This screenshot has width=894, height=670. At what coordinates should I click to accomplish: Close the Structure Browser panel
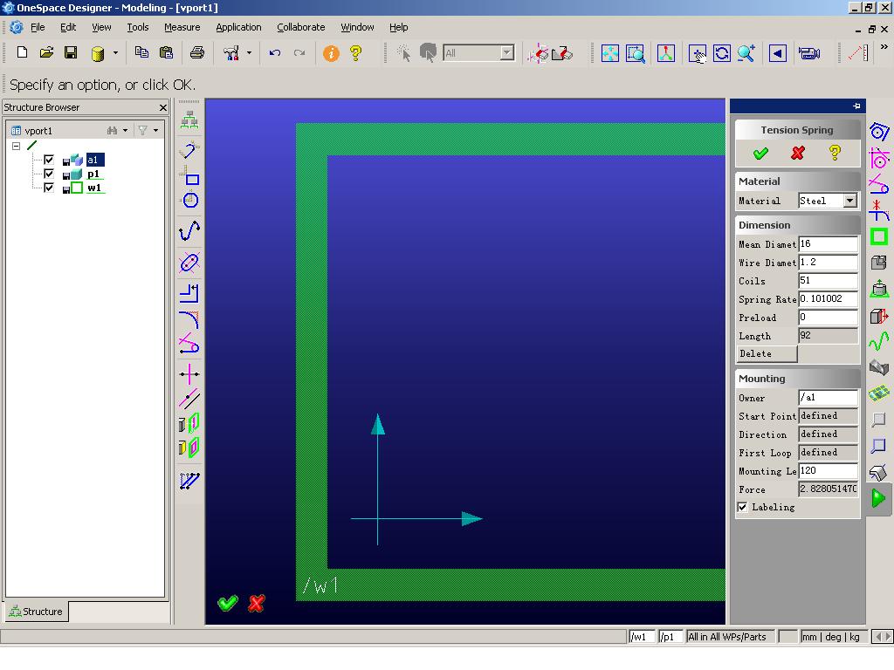(x=163, y=107)
